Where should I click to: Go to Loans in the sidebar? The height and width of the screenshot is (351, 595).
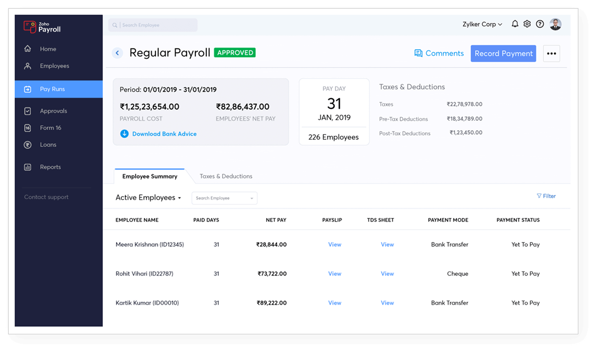(x=48, y=145)
